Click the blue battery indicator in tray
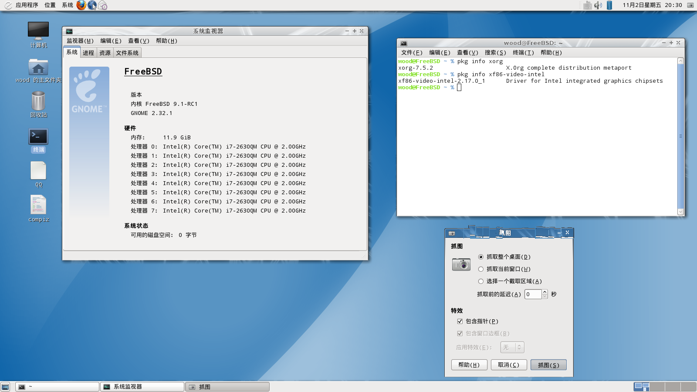697x392 pixels. pos(609,5)
